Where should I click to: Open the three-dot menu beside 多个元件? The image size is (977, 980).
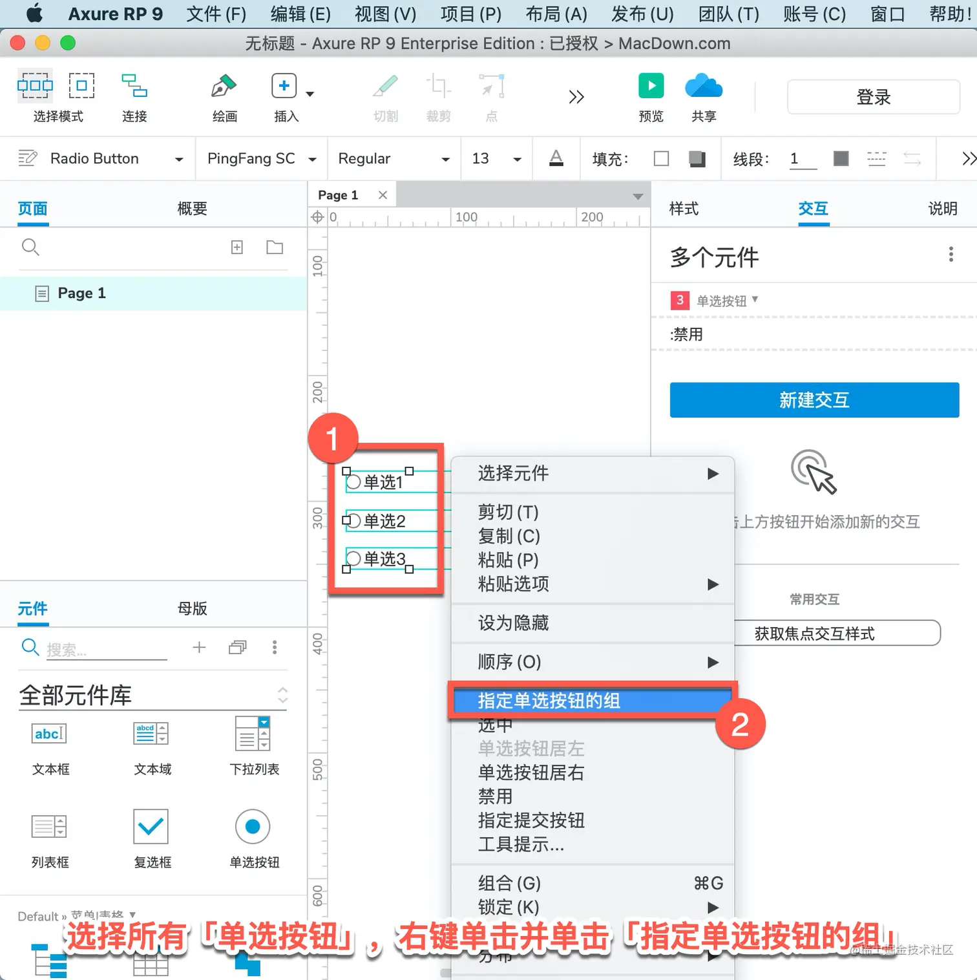951,254
